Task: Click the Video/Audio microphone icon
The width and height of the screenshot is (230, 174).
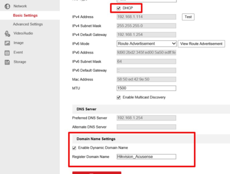Action: (7, 34)
